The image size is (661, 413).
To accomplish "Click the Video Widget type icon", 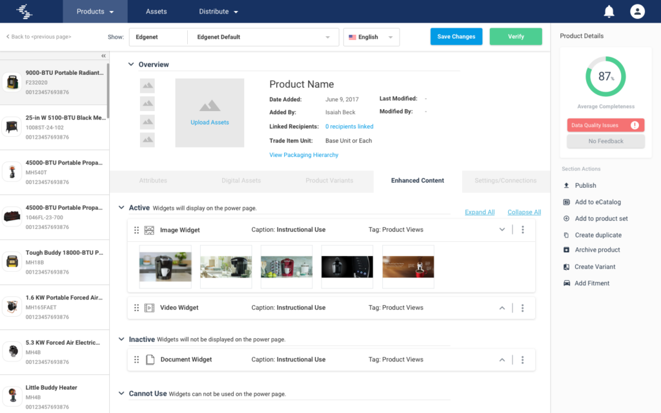I will click(149, 308).
